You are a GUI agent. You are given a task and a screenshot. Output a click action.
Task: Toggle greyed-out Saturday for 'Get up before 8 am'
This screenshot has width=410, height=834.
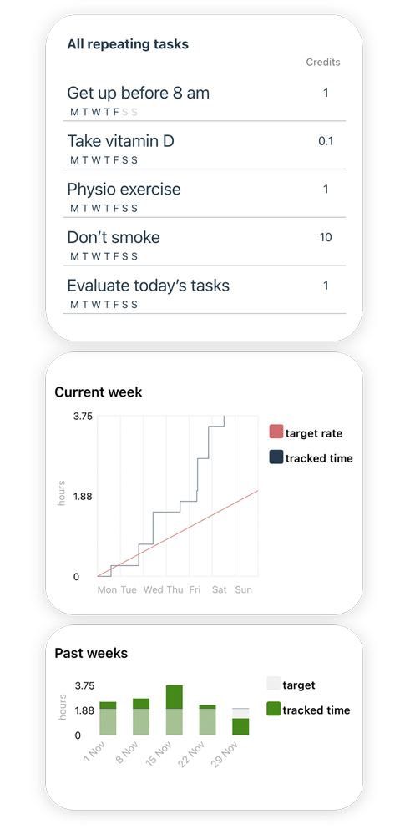point(125,112)
